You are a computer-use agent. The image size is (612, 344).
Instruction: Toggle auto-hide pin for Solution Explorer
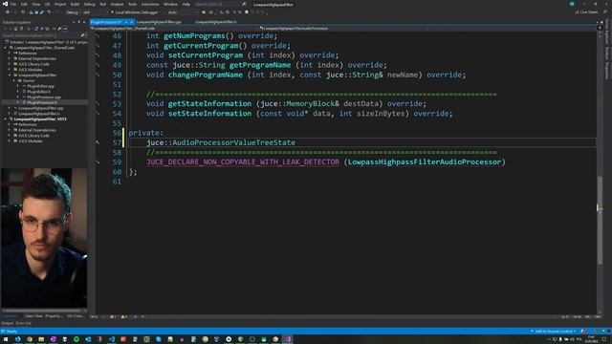(x=78, y=22)
